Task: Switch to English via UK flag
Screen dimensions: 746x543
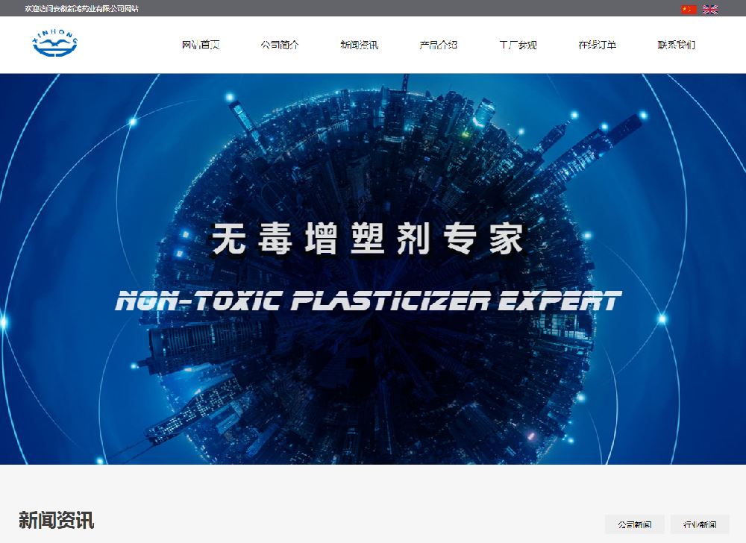Action: tap(710, 10)
